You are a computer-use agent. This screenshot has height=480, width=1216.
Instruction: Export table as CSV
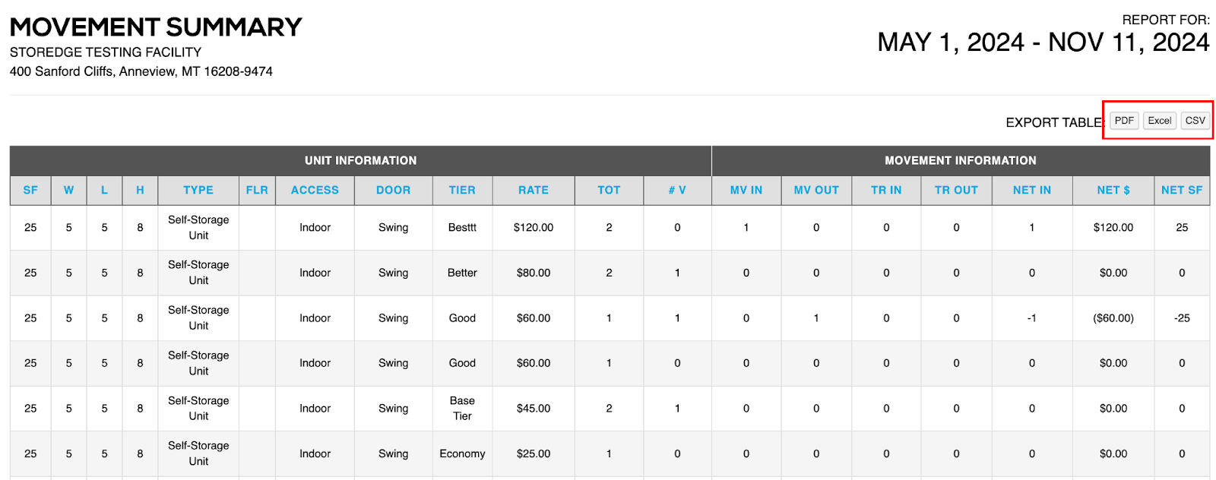(x=1195, y=121)
